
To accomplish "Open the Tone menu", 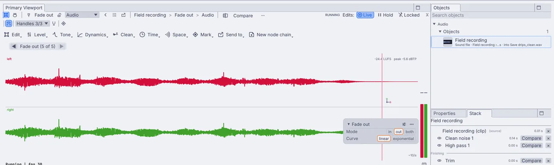I will click(63, 35).
